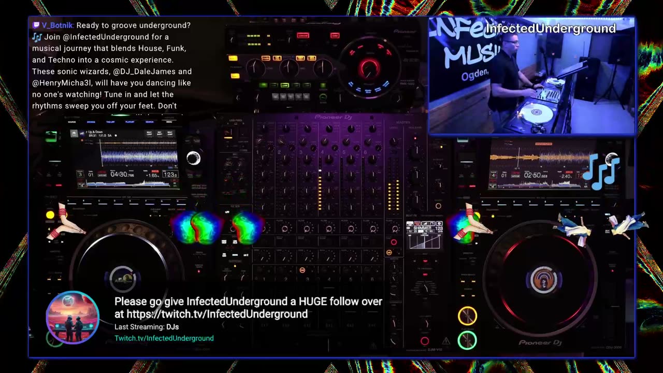Viewport: 663px width, 373px height.
Task: Tap KEY SHIFT on the left deck screen
Action: pos(159,133)
